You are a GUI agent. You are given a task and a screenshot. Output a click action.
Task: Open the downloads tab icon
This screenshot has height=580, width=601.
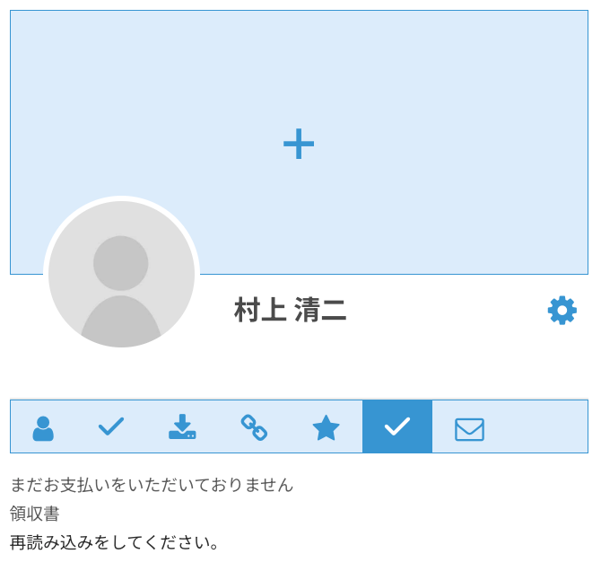[182, 426]
